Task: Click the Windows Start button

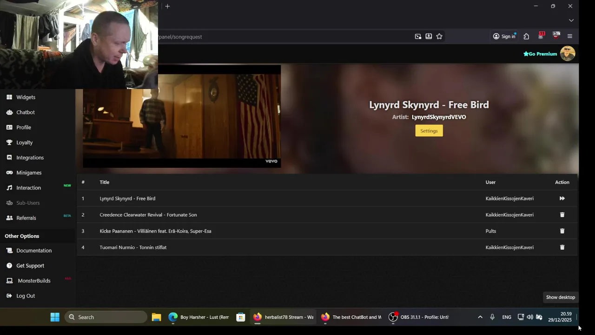Action: [55, 317]
